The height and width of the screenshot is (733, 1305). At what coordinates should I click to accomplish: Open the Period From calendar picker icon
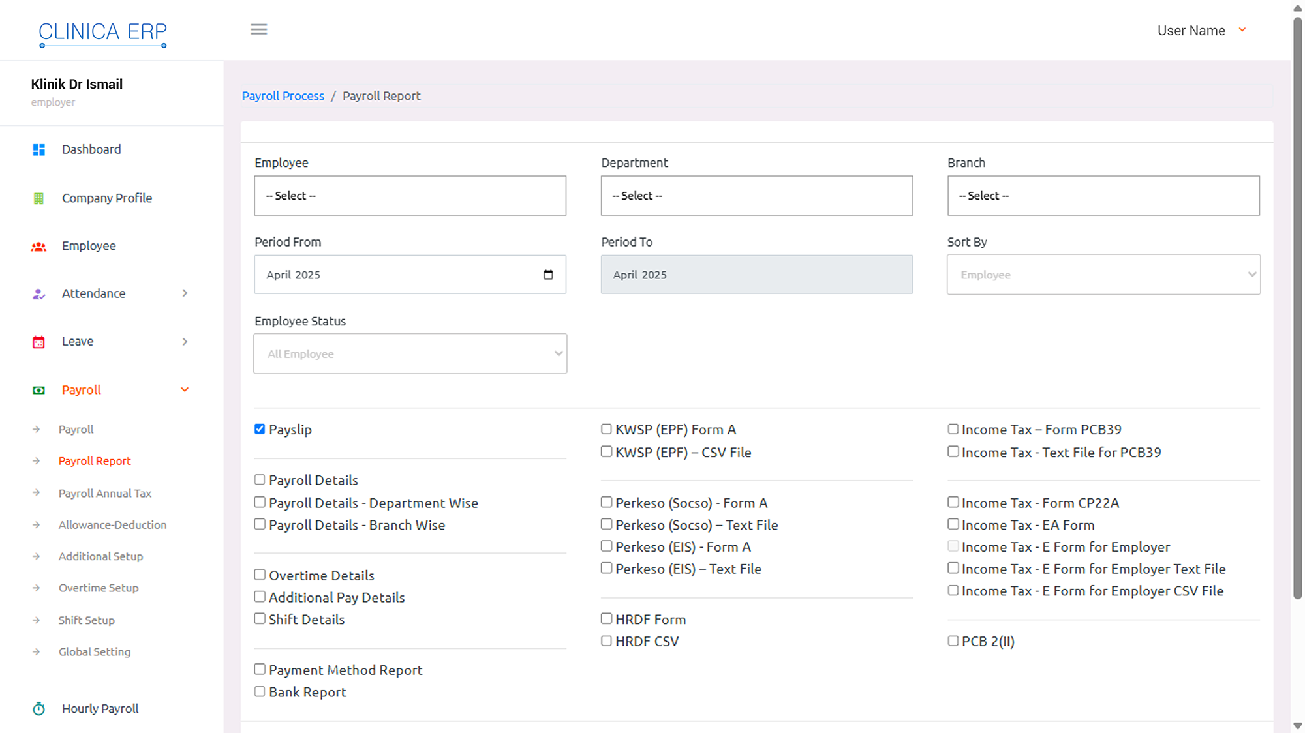[548, 275]
